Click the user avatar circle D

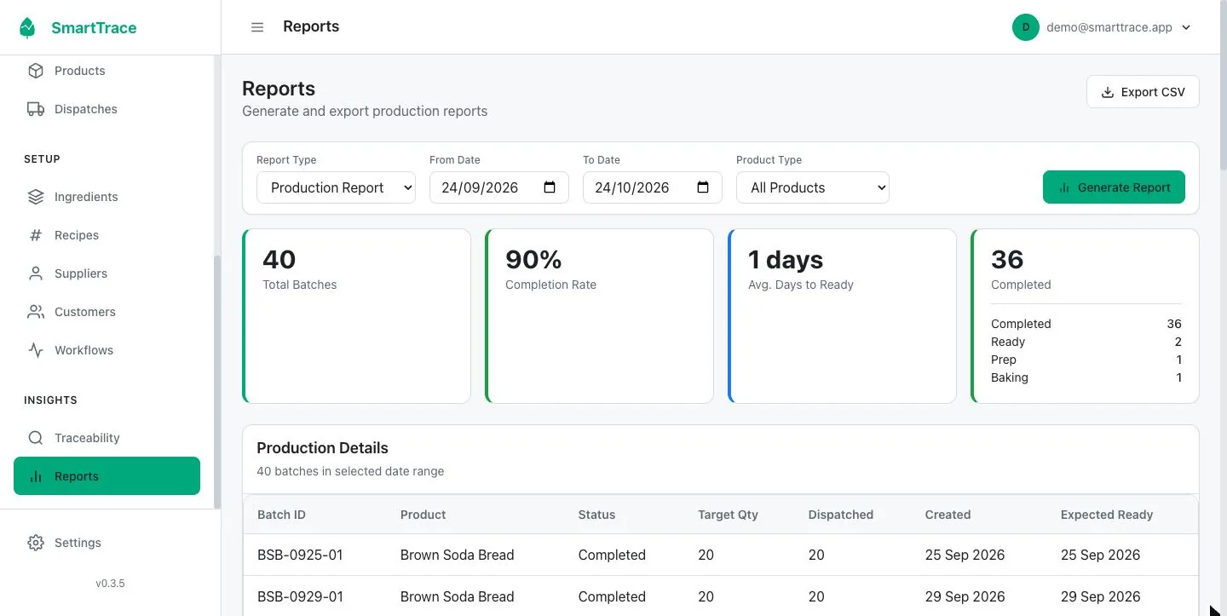click(x=1026, y=27)
